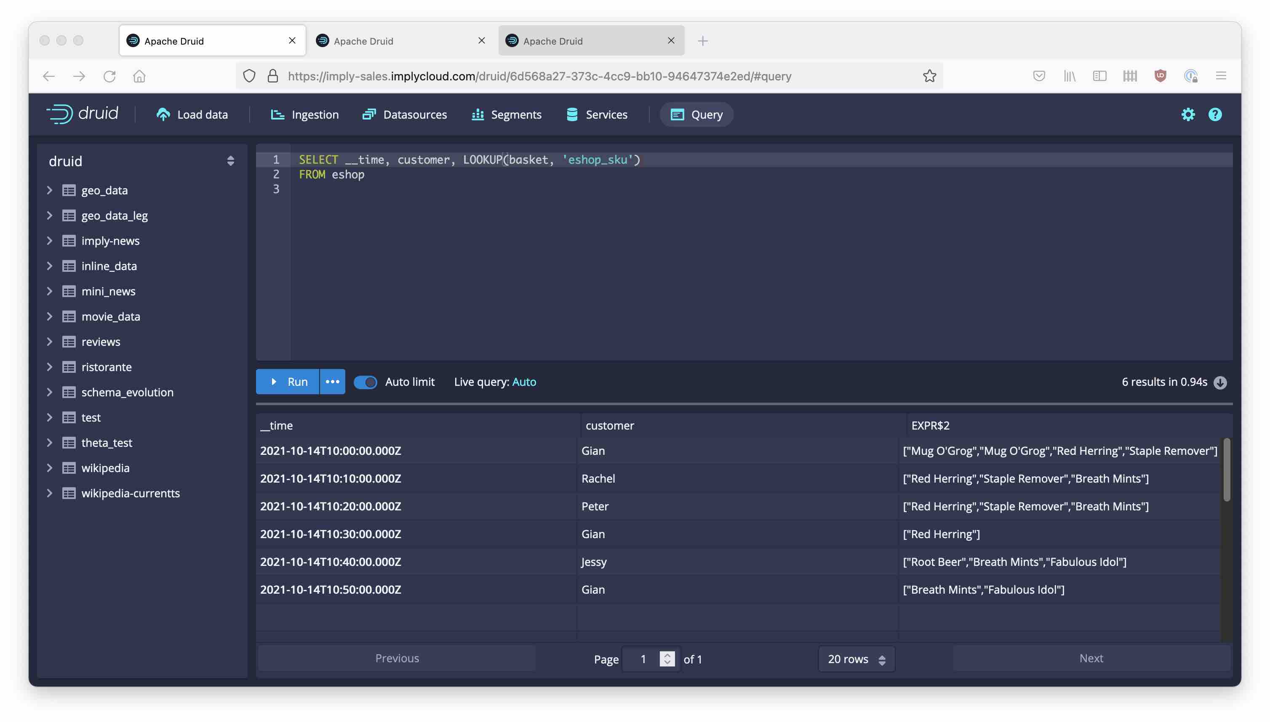This screenshot has height=722, width=1270.
Task: Change Live query mode from Auto
Action: click(x=524, y=382)
